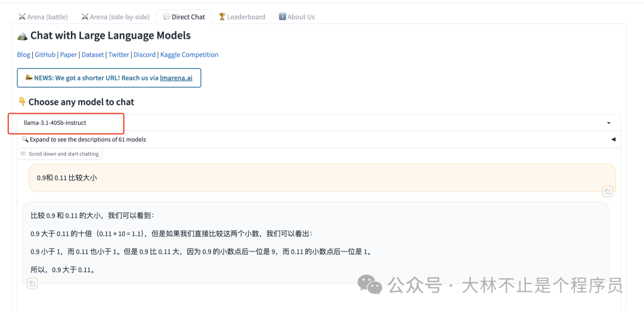Copy the assistant reply with copy icon
Viewport: 644px width, 311px height.
coord(32,284)
